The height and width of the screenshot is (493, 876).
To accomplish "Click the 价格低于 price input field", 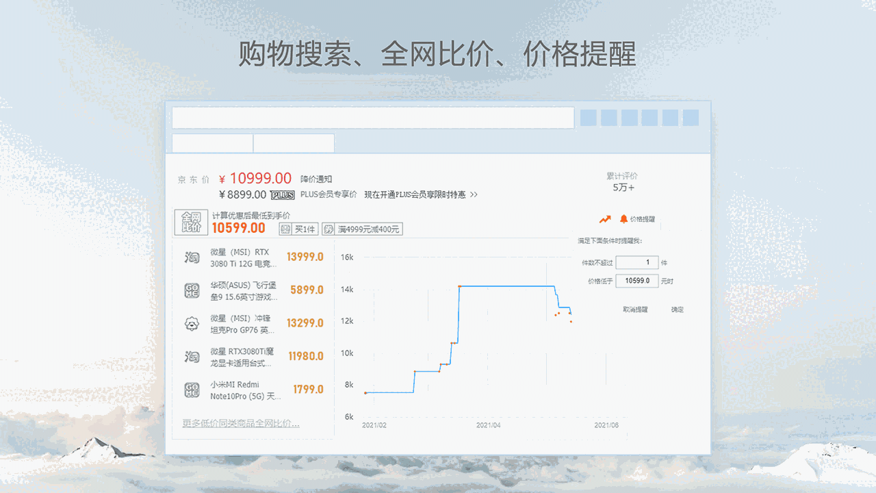I will 636,281.
